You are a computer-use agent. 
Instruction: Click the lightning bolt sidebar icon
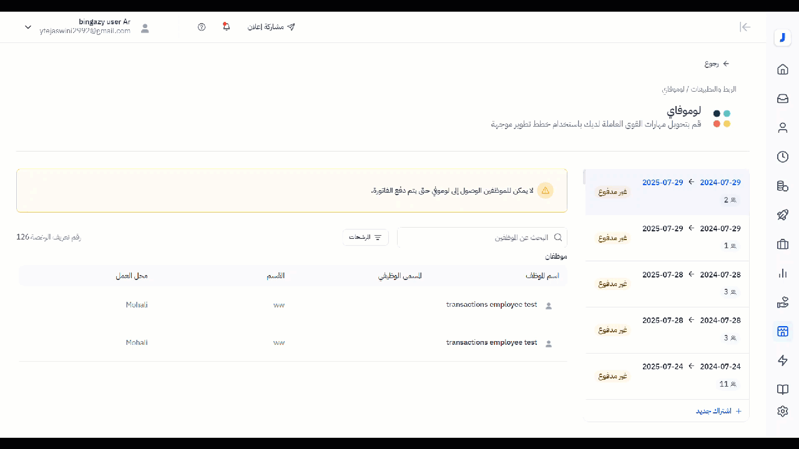(x=783, y=360)
